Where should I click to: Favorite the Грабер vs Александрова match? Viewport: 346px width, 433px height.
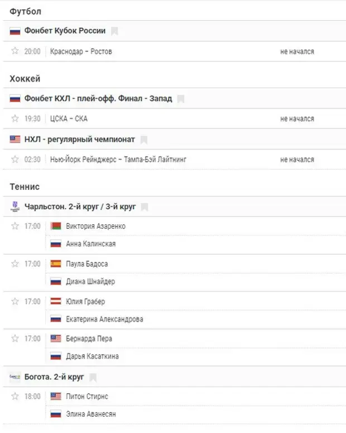[x=15, y=301]
